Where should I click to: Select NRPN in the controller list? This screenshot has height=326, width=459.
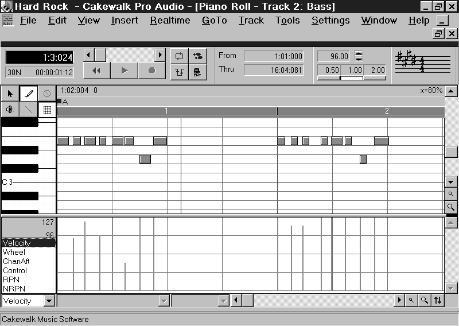[x=29, y=289]
